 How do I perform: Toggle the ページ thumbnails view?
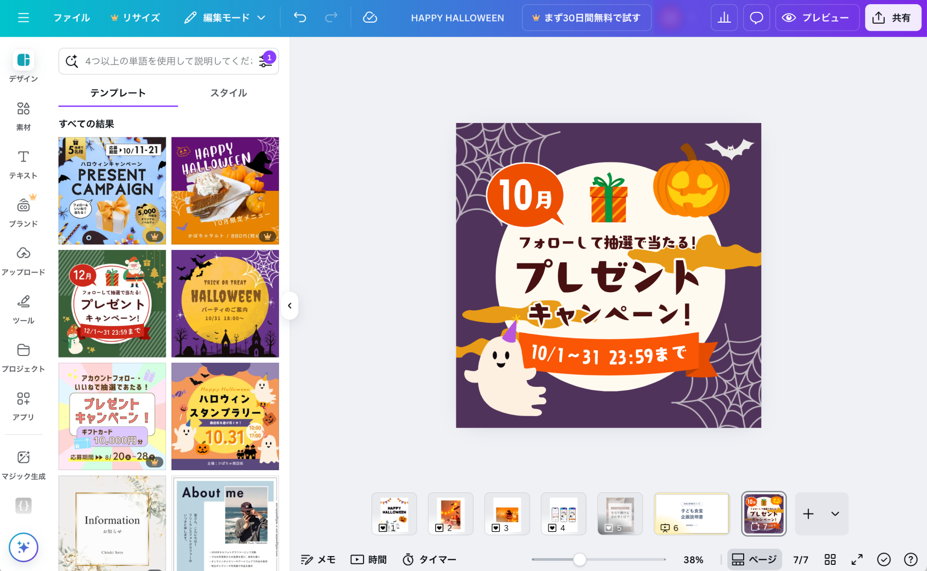click(754, 560)
